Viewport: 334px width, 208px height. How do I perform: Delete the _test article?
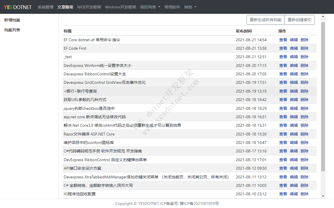pos(304,57)
